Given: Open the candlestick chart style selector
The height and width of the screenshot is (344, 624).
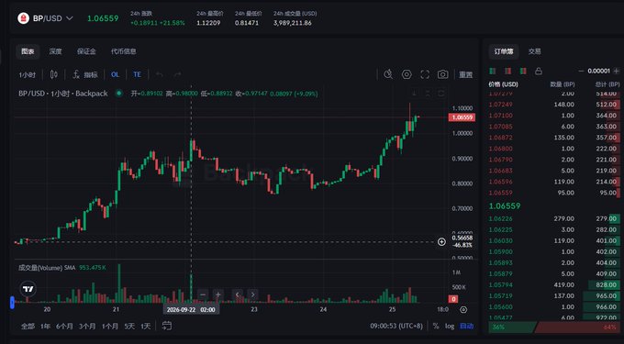Looking at the screenshot, I should point(54,74).
